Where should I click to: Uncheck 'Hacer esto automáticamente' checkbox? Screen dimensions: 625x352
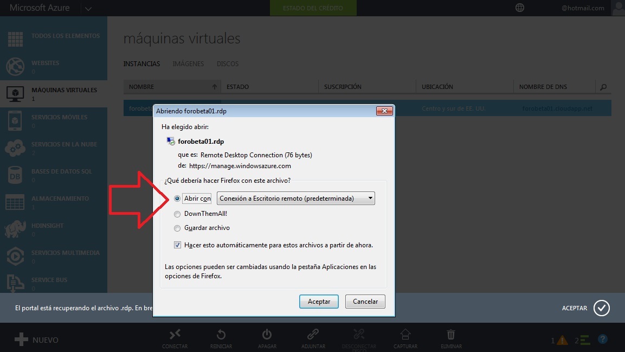click(177, 245)
